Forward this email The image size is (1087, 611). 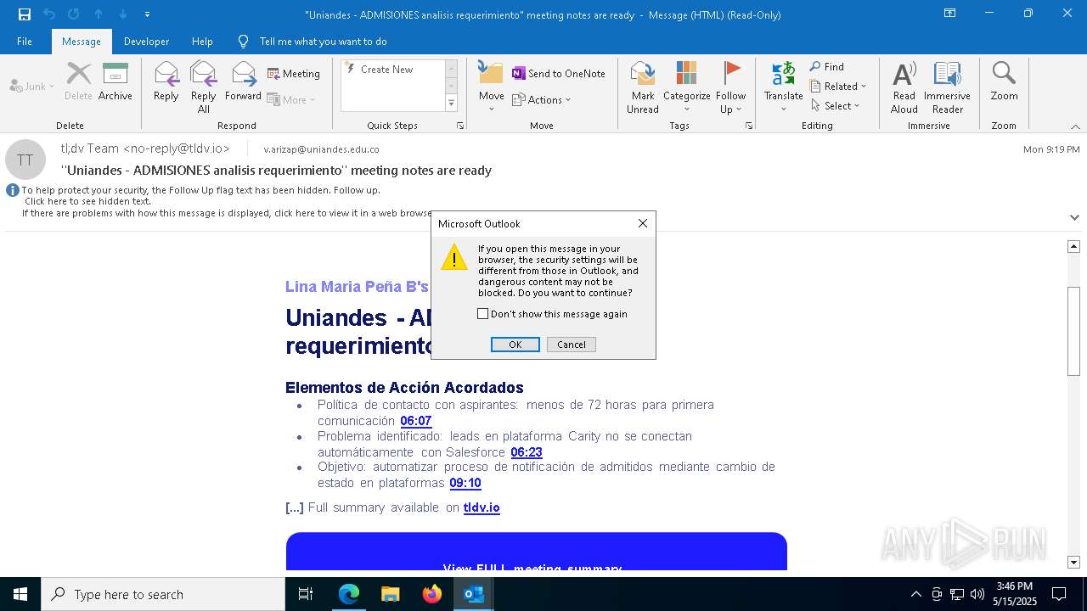click(x=243, y=81)
